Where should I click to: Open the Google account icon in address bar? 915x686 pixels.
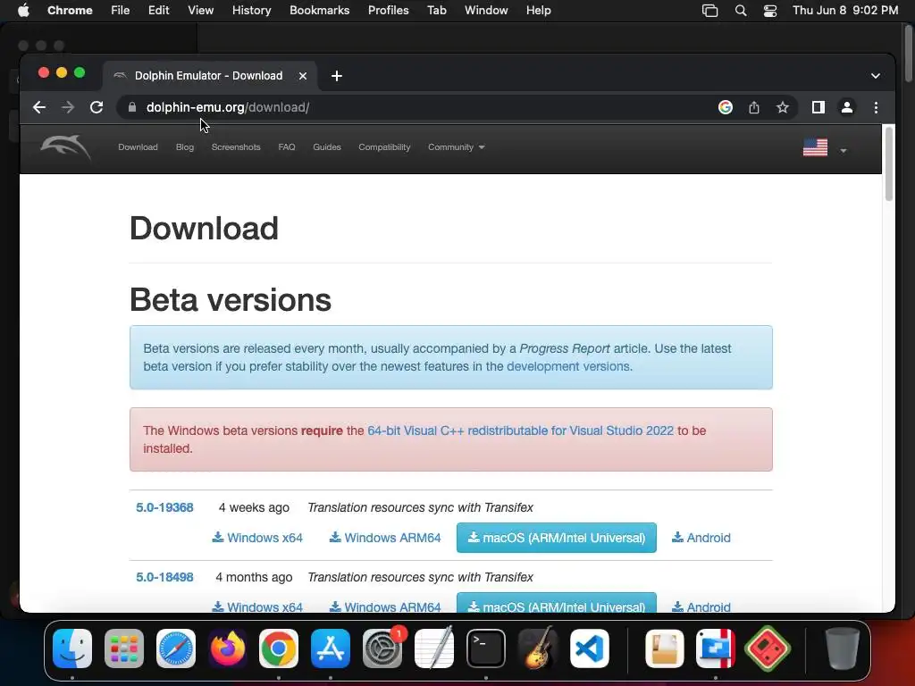726,107
